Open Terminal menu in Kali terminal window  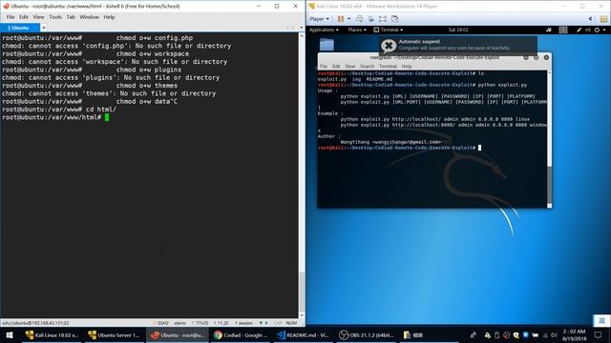[388, 67]
